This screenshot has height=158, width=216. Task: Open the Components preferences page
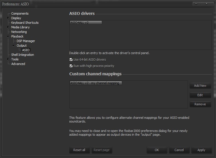[x=20, y=13]
